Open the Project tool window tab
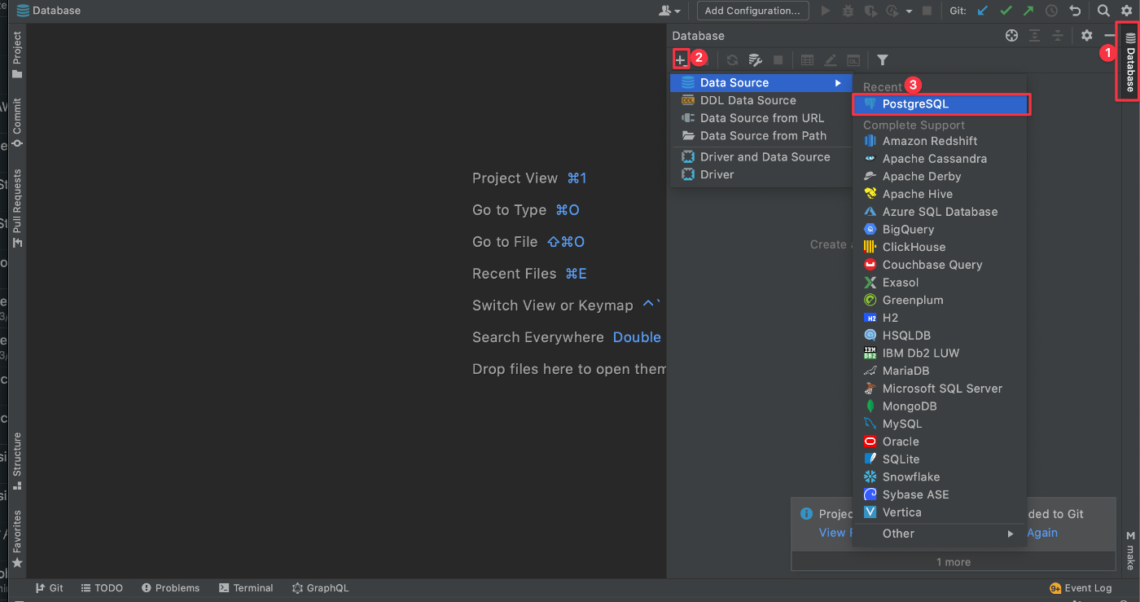This screenshot has width=1140, height=602. 17,55
